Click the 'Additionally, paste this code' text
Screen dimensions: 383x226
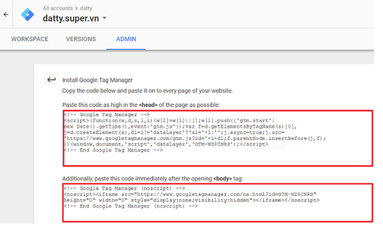[x=153, y=179]
